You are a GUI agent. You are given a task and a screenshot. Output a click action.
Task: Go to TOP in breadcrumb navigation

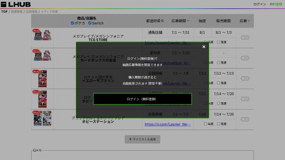(x=4, y=12)
